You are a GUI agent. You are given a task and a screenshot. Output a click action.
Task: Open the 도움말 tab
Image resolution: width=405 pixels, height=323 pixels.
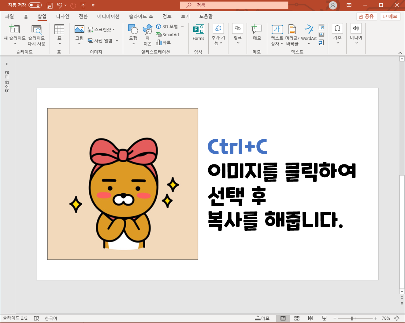click(206, 17)
